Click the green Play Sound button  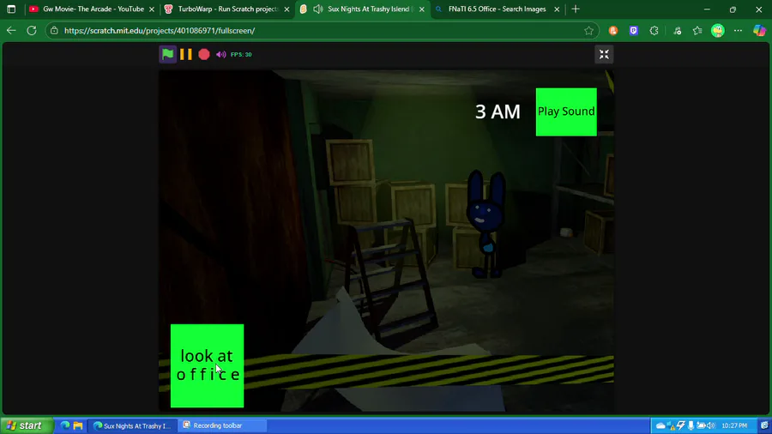(566, 112)
